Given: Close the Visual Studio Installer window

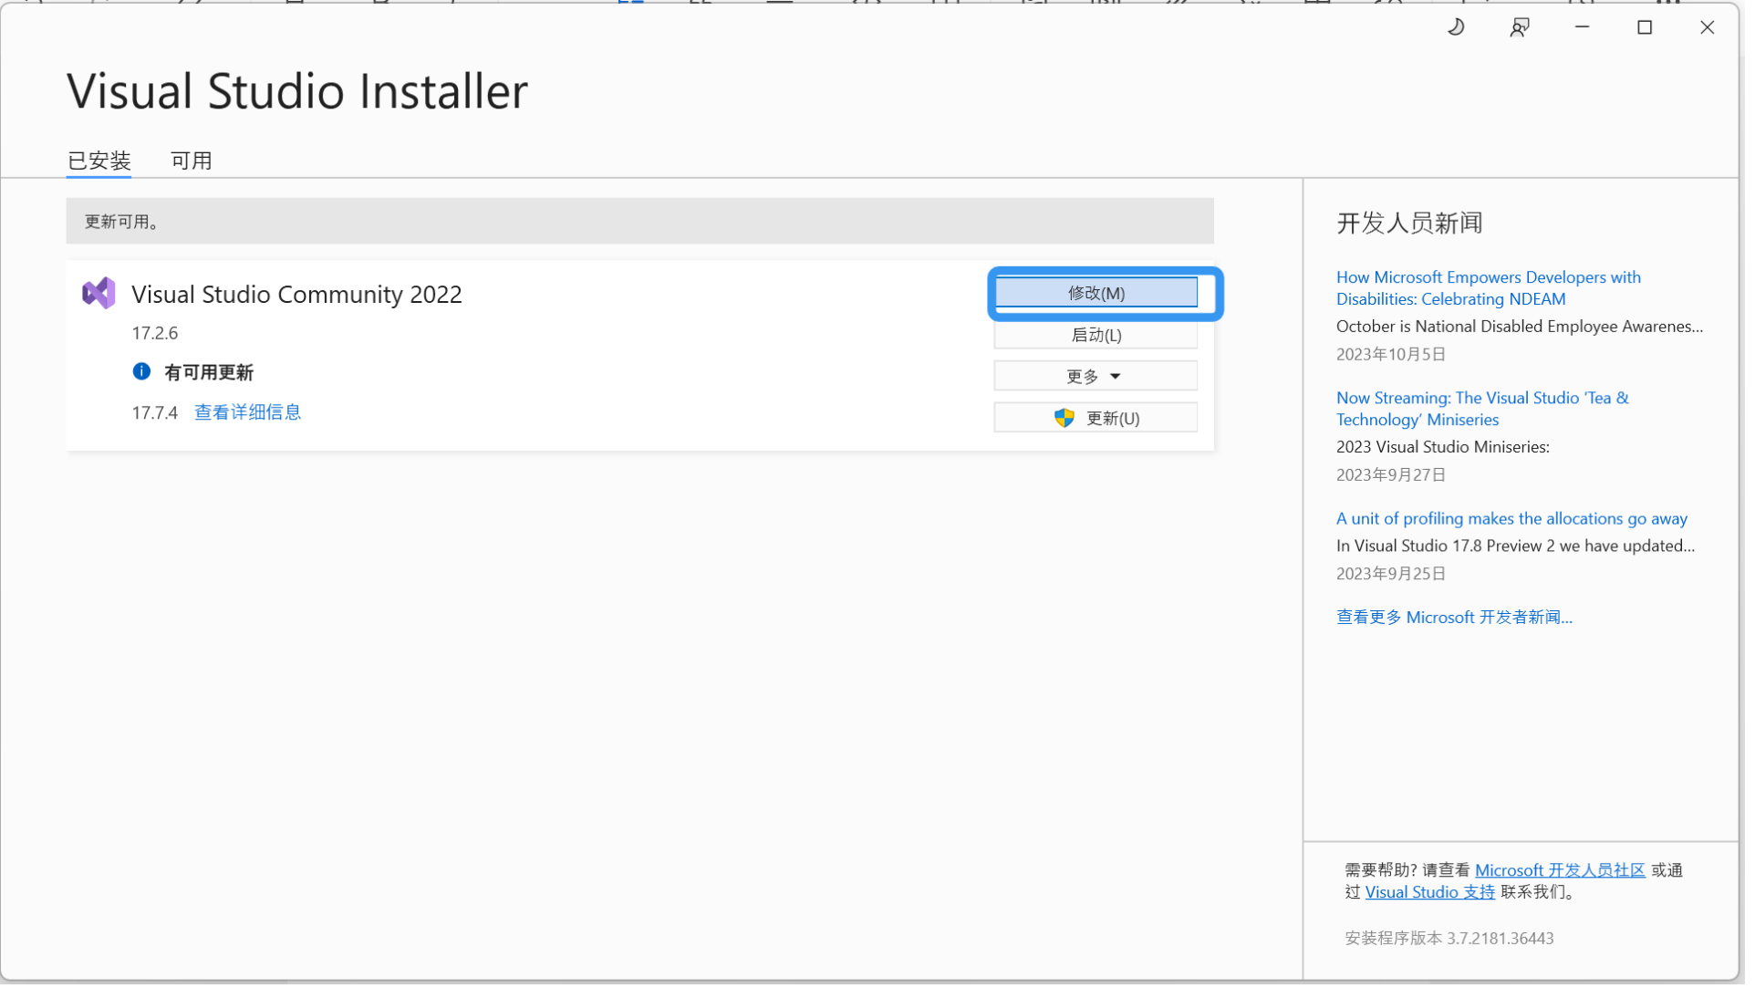Looking at the screenshot, I should pos(1707,27).
